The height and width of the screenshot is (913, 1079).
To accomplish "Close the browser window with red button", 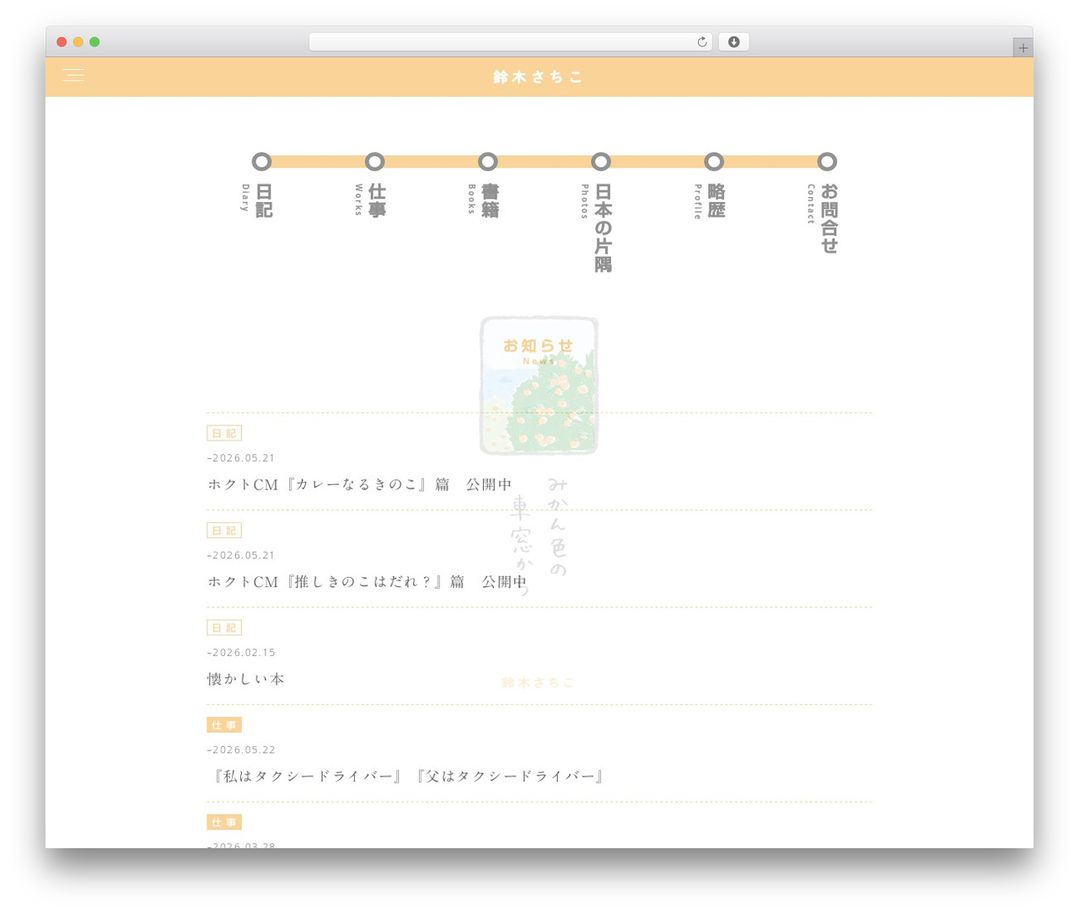I will pyautogui.click(x=62, y=42).
